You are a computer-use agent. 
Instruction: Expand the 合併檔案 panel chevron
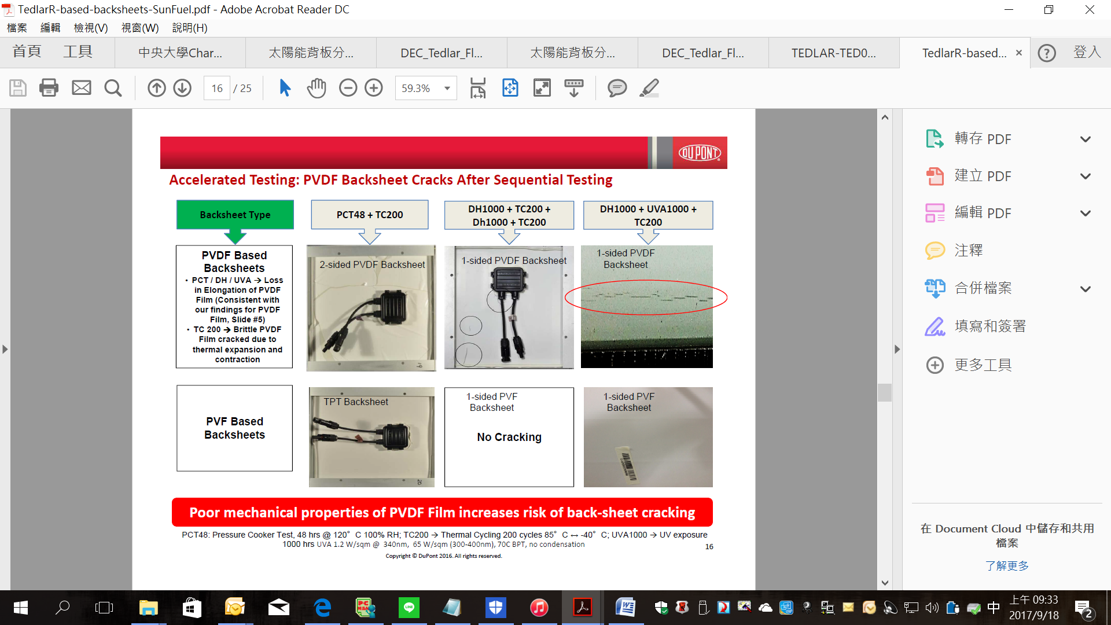click(1085, 289)
